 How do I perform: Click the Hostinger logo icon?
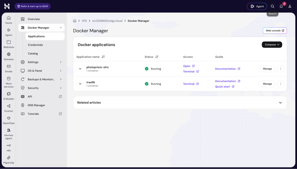7,6
